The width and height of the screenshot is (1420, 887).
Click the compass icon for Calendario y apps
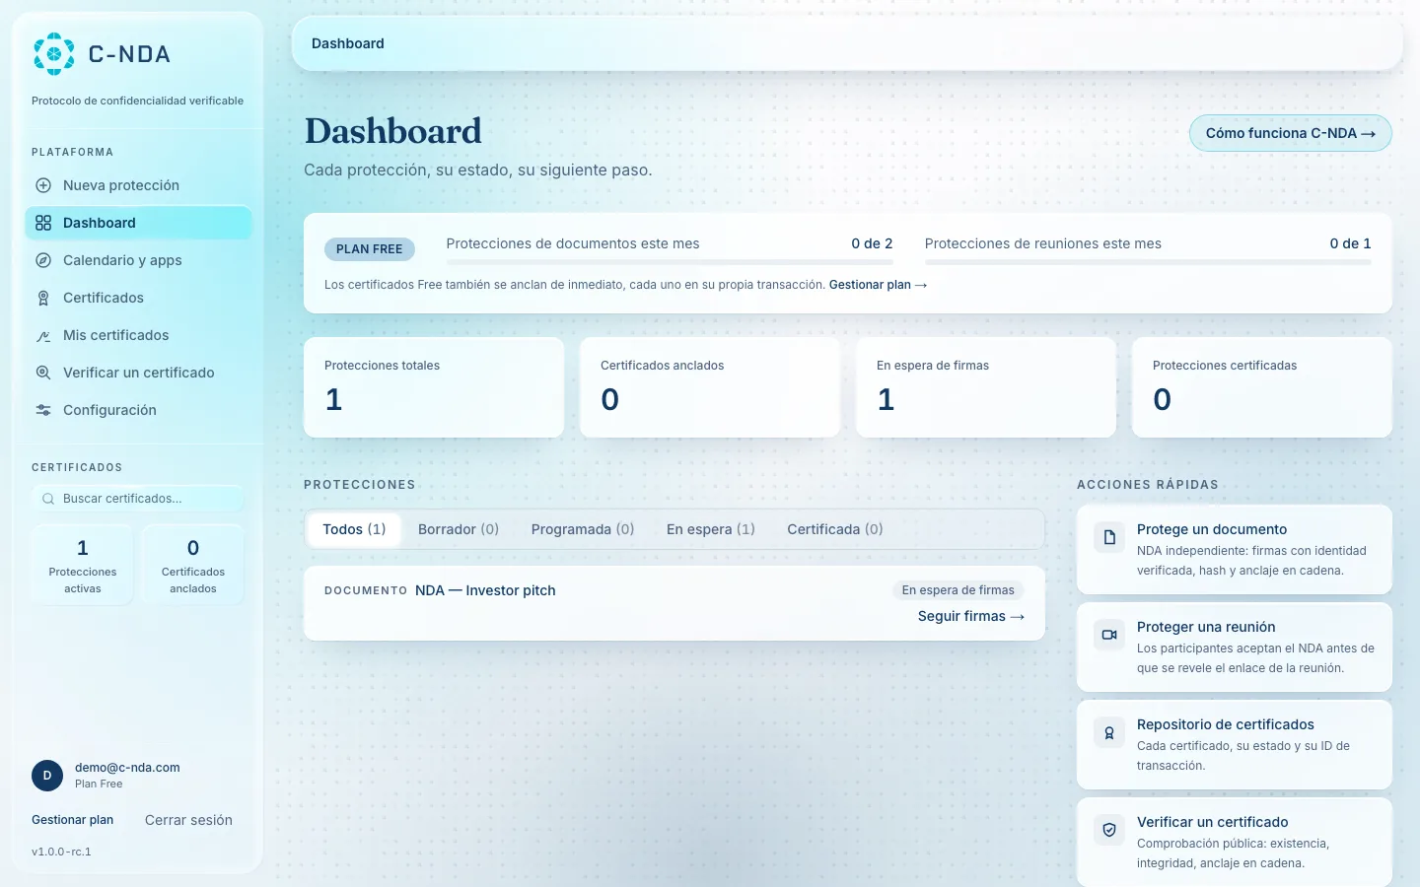tap(43, 260)
